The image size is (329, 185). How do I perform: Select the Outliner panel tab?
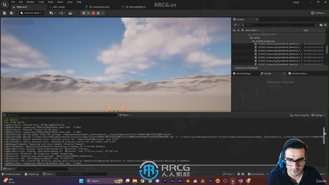pyautogui.click(x=240, y=20)
